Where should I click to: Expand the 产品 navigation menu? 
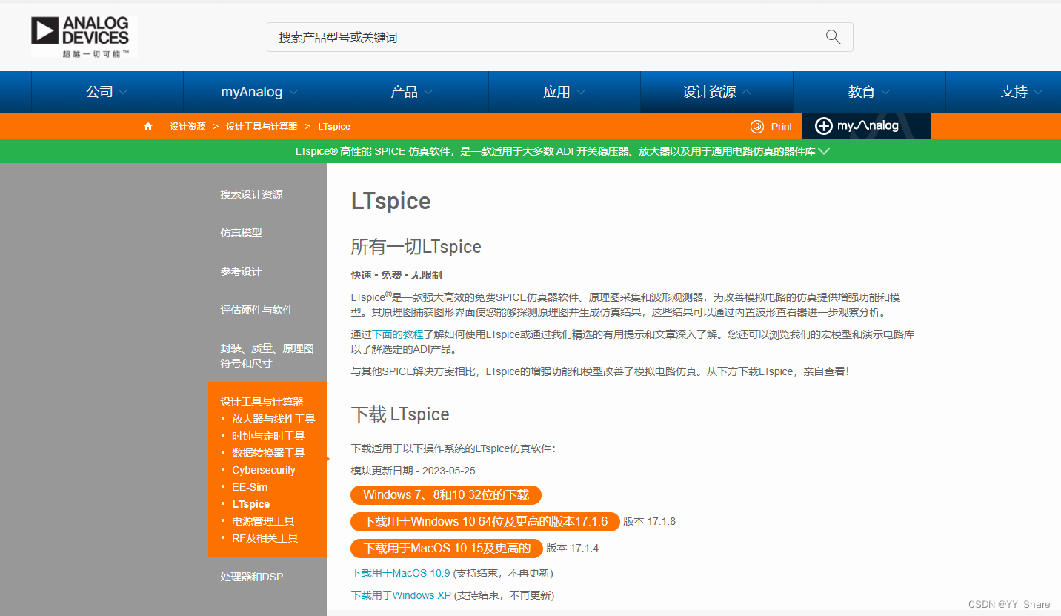coord(412,92)
